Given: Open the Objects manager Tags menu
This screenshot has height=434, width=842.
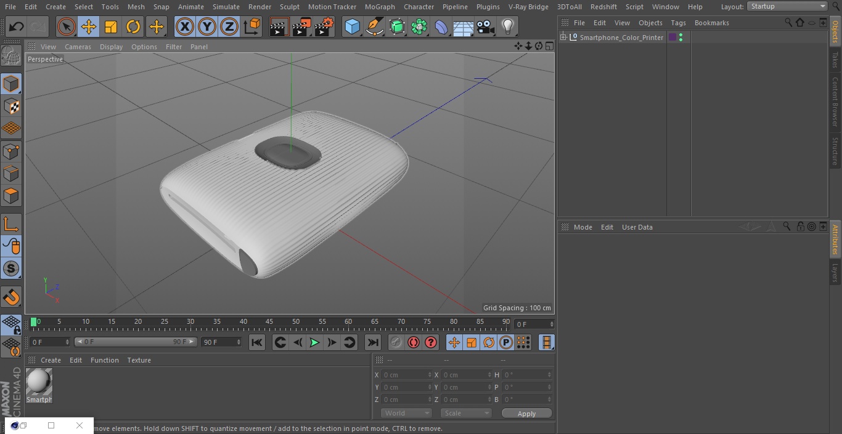Looking at the screenshot, I should (x=678, y=23).
